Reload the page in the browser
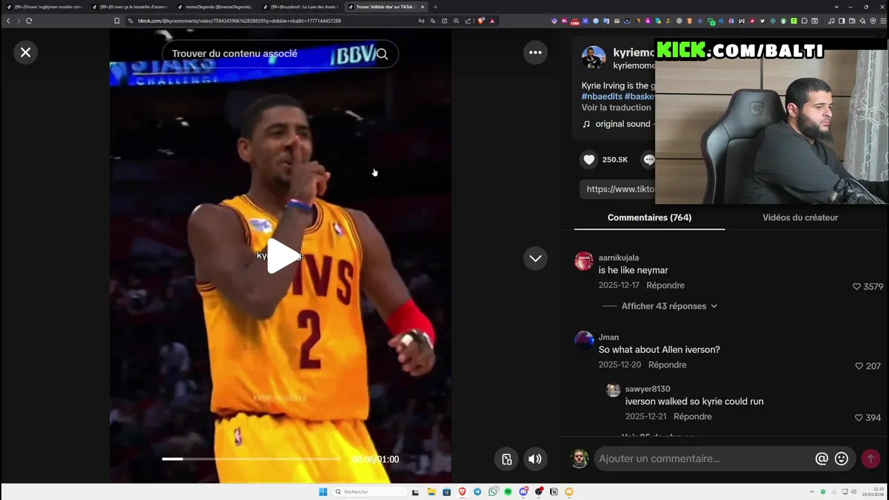The height and width of the screenshot is (500, 889). pyautogui.click(x=29, y=21)
